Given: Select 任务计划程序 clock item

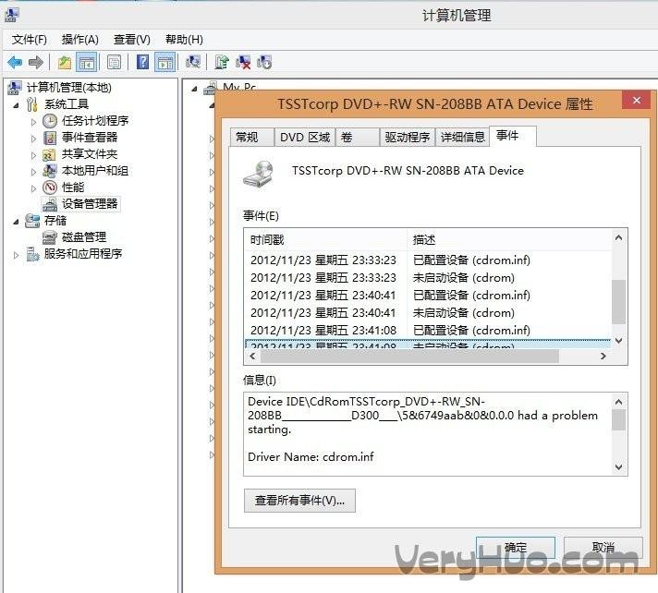Looking at the screenshot, I should pyautogui.click(x=95, y=121).
